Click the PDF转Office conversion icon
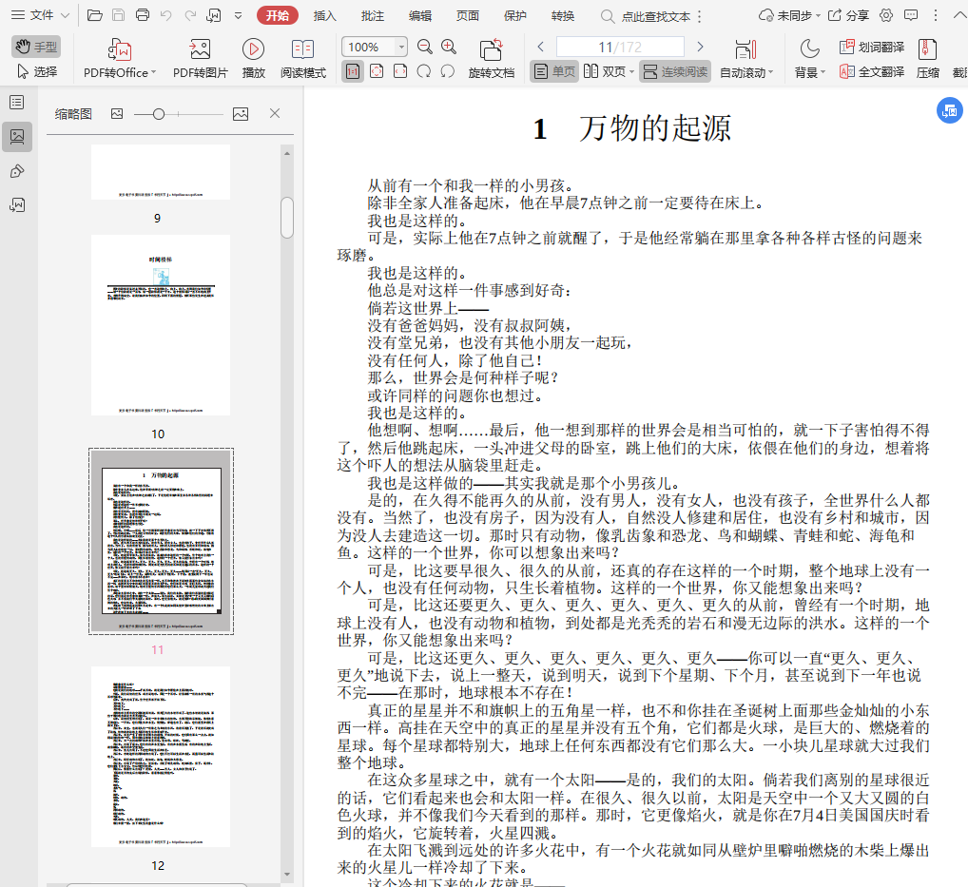Viewport: 968px width, 887px height. [x=120, y=49]
